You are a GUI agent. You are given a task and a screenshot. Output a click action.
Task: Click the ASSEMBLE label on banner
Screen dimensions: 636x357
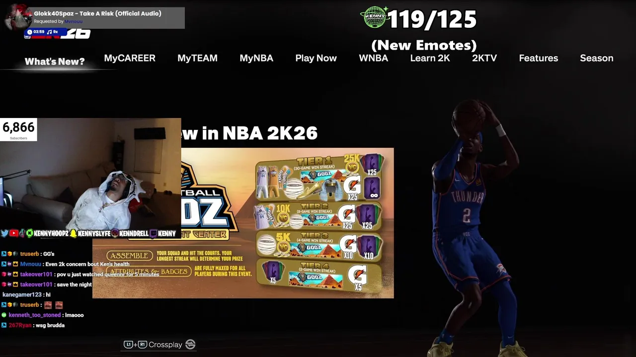(130, 255)
